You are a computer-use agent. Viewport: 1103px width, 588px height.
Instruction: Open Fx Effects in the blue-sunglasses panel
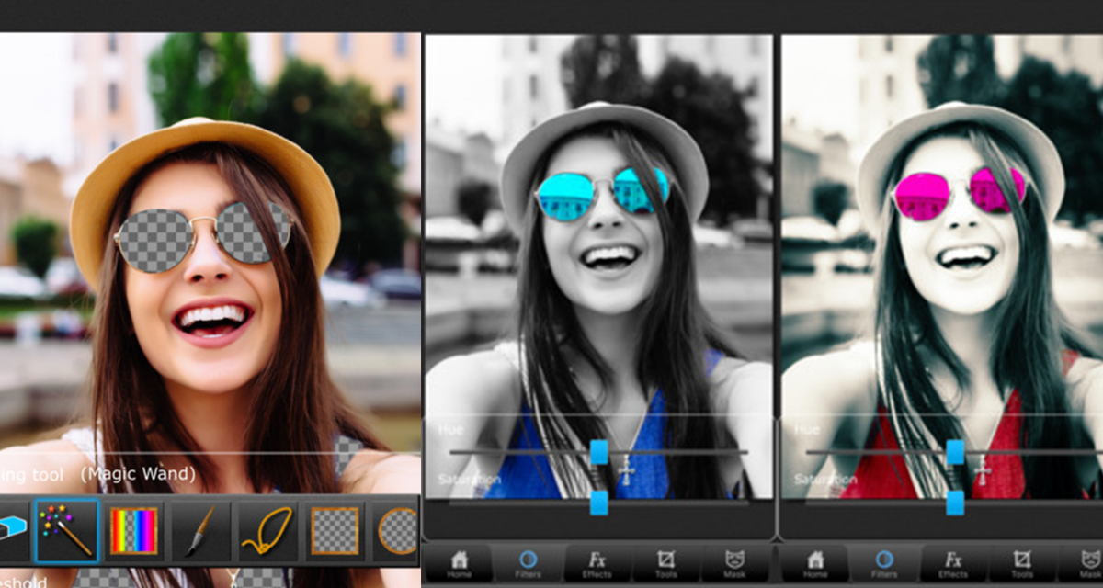click(x=597, y=564)
